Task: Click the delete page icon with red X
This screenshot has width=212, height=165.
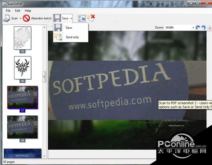Action: (x=210, y=28)
